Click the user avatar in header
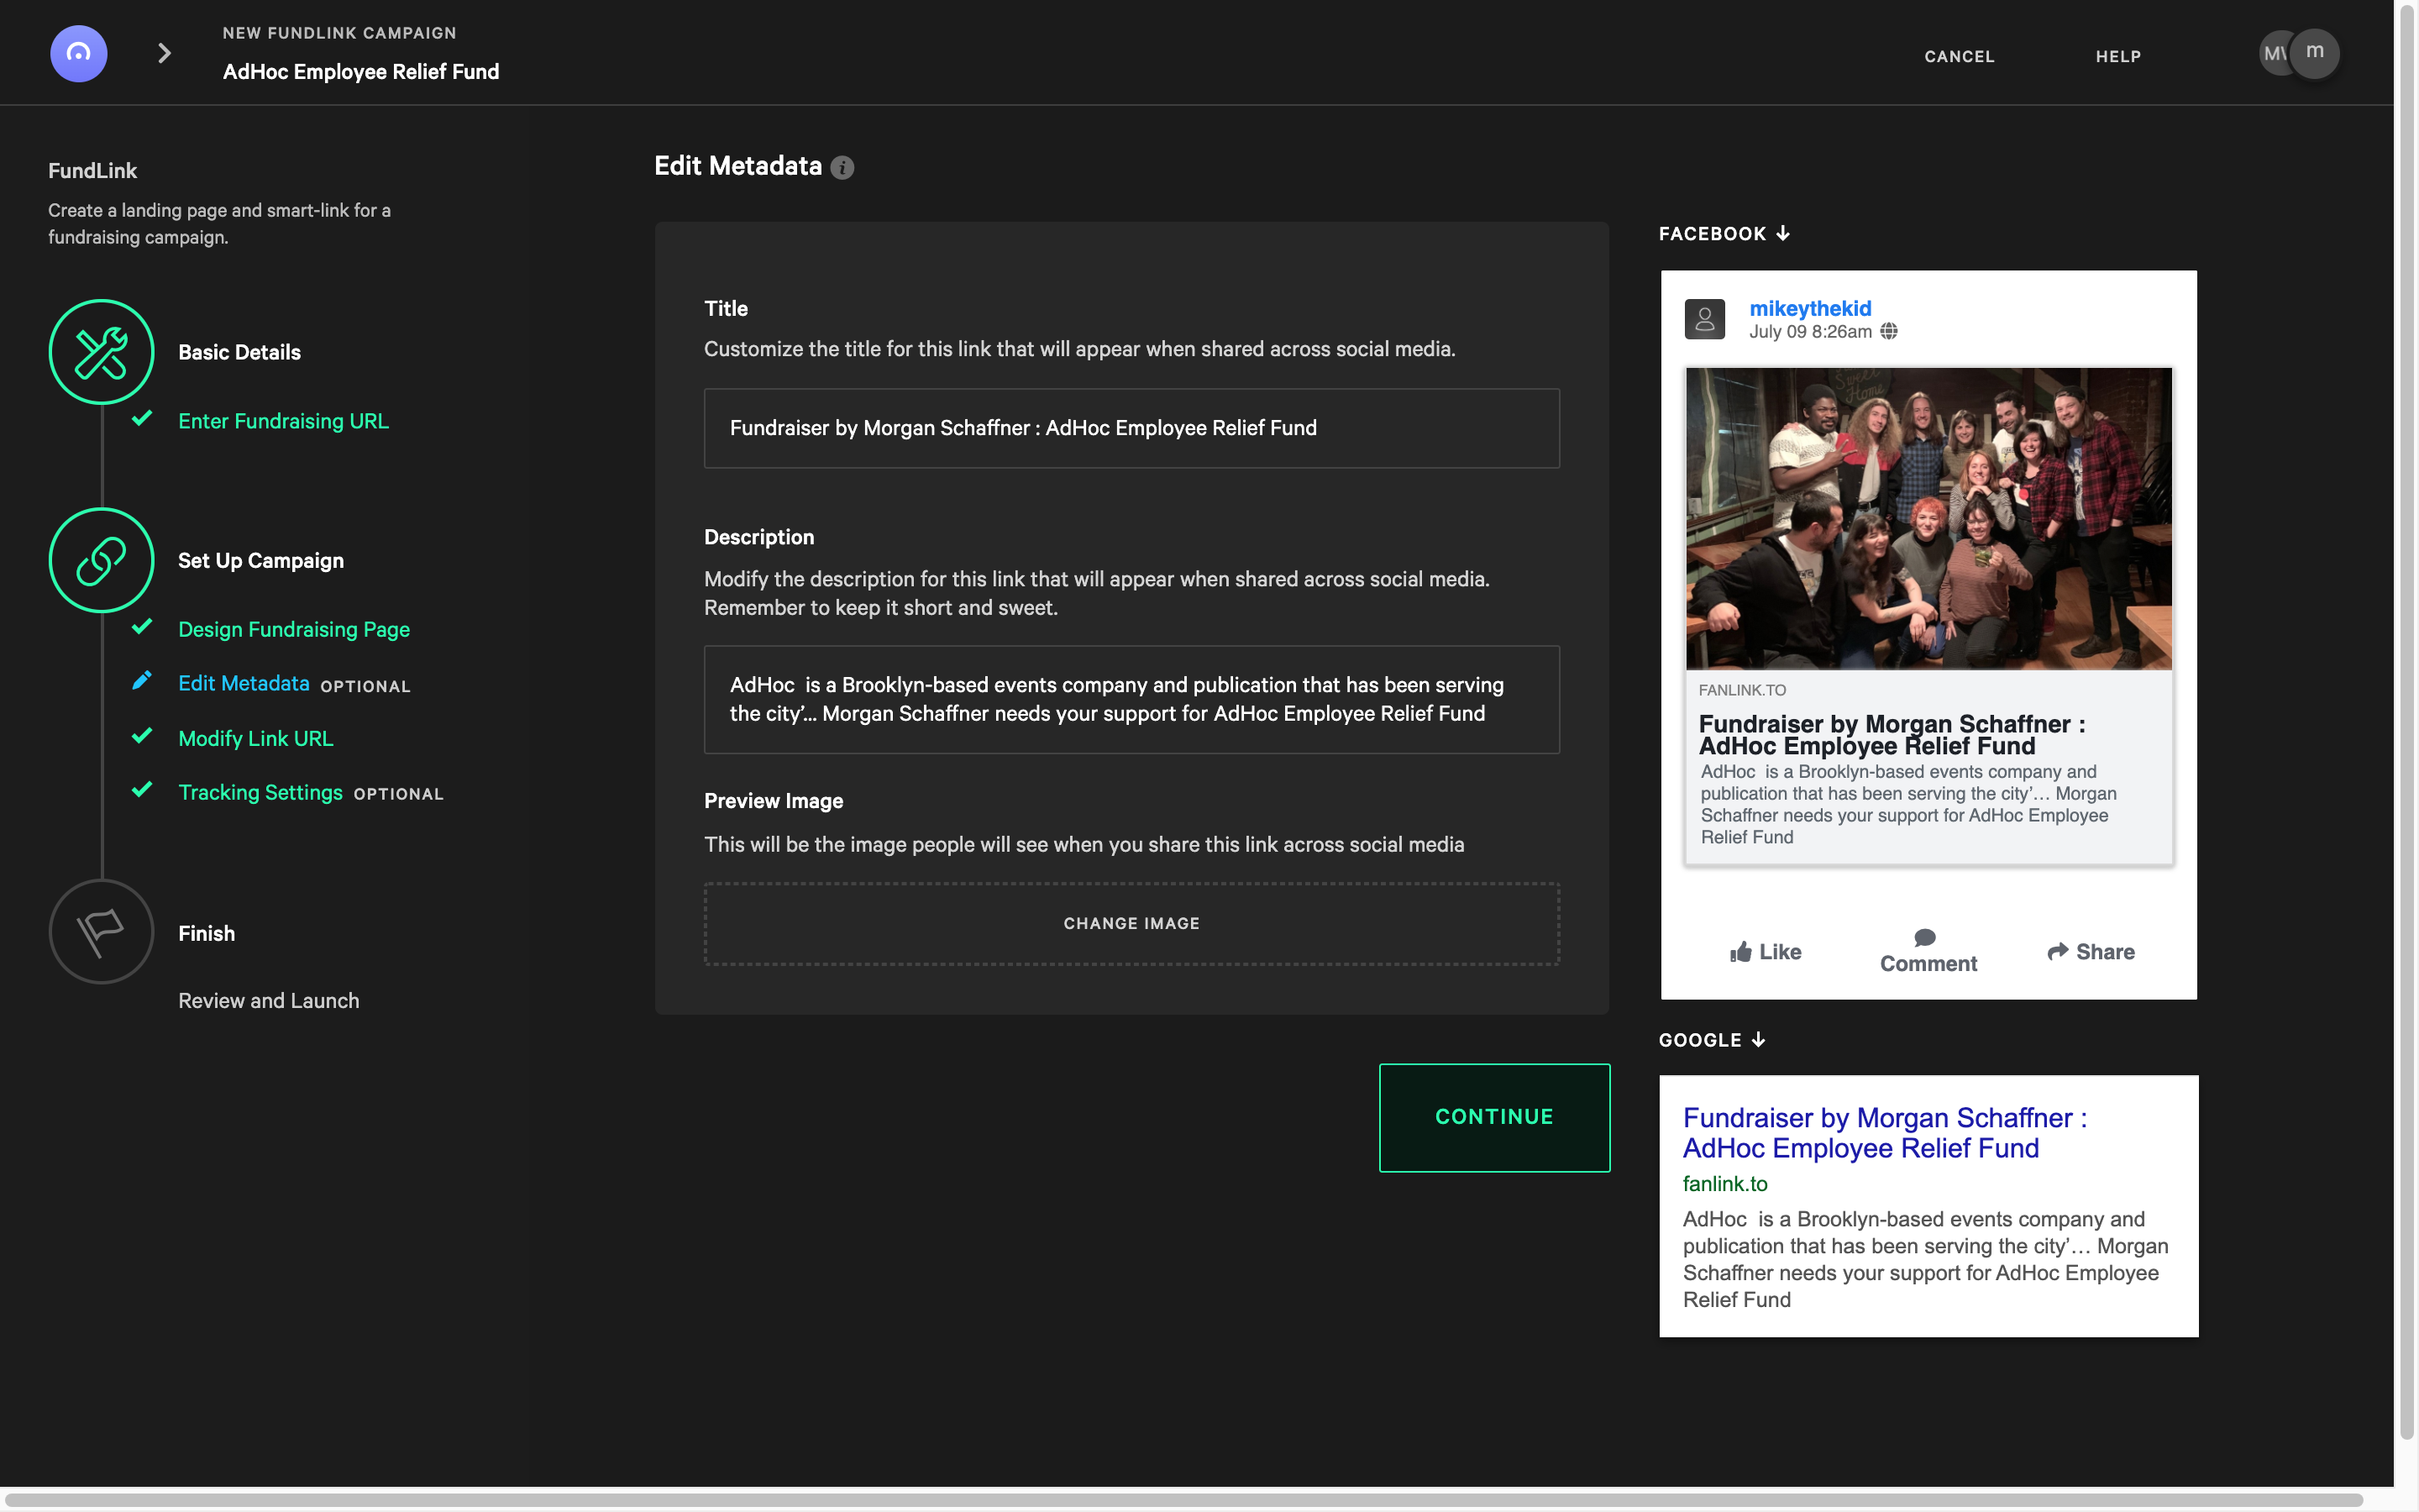 (x=2313, y=53)
